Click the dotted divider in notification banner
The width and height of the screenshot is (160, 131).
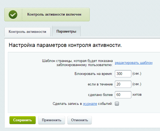coord(22,15)
